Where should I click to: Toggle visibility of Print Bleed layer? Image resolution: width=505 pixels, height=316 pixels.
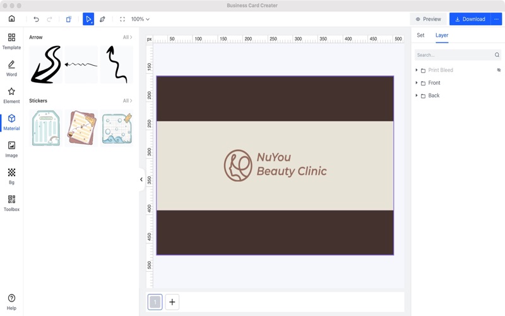(x=499, y=70)
